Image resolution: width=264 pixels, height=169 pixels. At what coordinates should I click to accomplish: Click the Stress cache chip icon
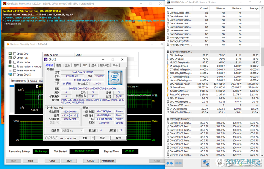tap(10, 62)
